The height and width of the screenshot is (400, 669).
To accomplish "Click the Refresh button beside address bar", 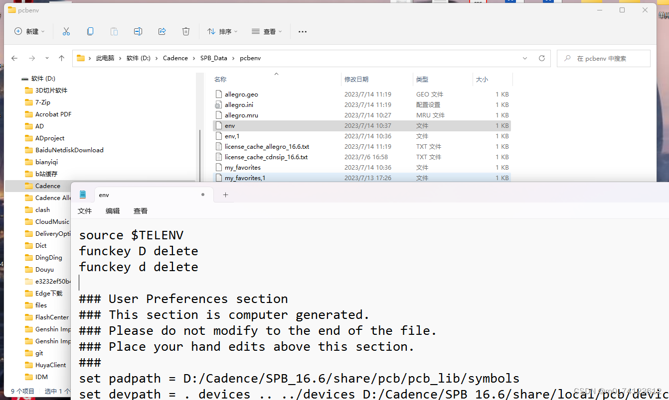I will tap(542, 58).
